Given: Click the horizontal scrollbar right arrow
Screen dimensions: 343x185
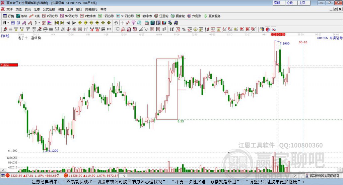Looking at the screenshot, I should click(295, 176).
